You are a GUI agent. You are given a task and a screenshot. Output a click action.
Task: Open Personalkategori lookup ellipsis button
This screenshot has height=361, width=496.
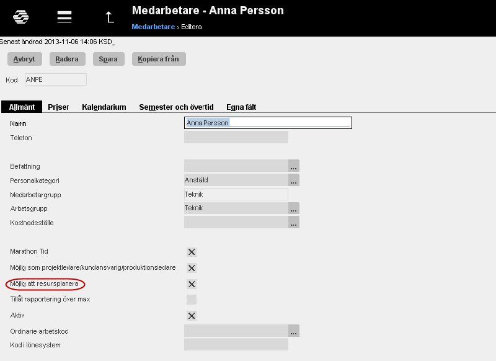[x=293, y=180]
